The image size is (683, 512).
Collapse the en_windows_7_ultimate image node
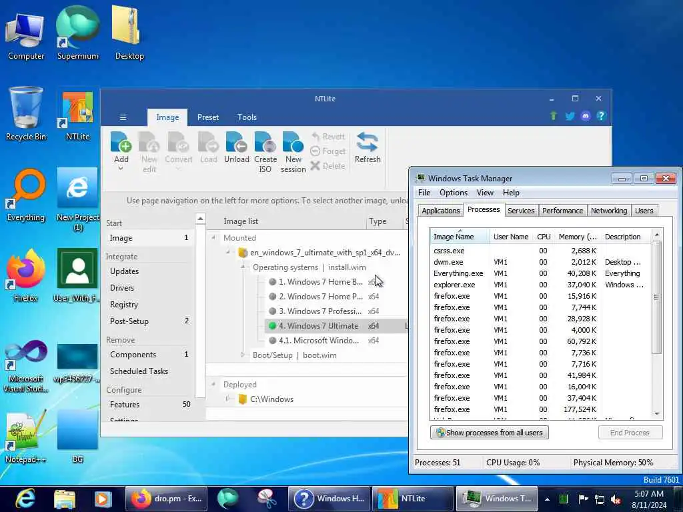pyautogui.click(x=228, y=252)
